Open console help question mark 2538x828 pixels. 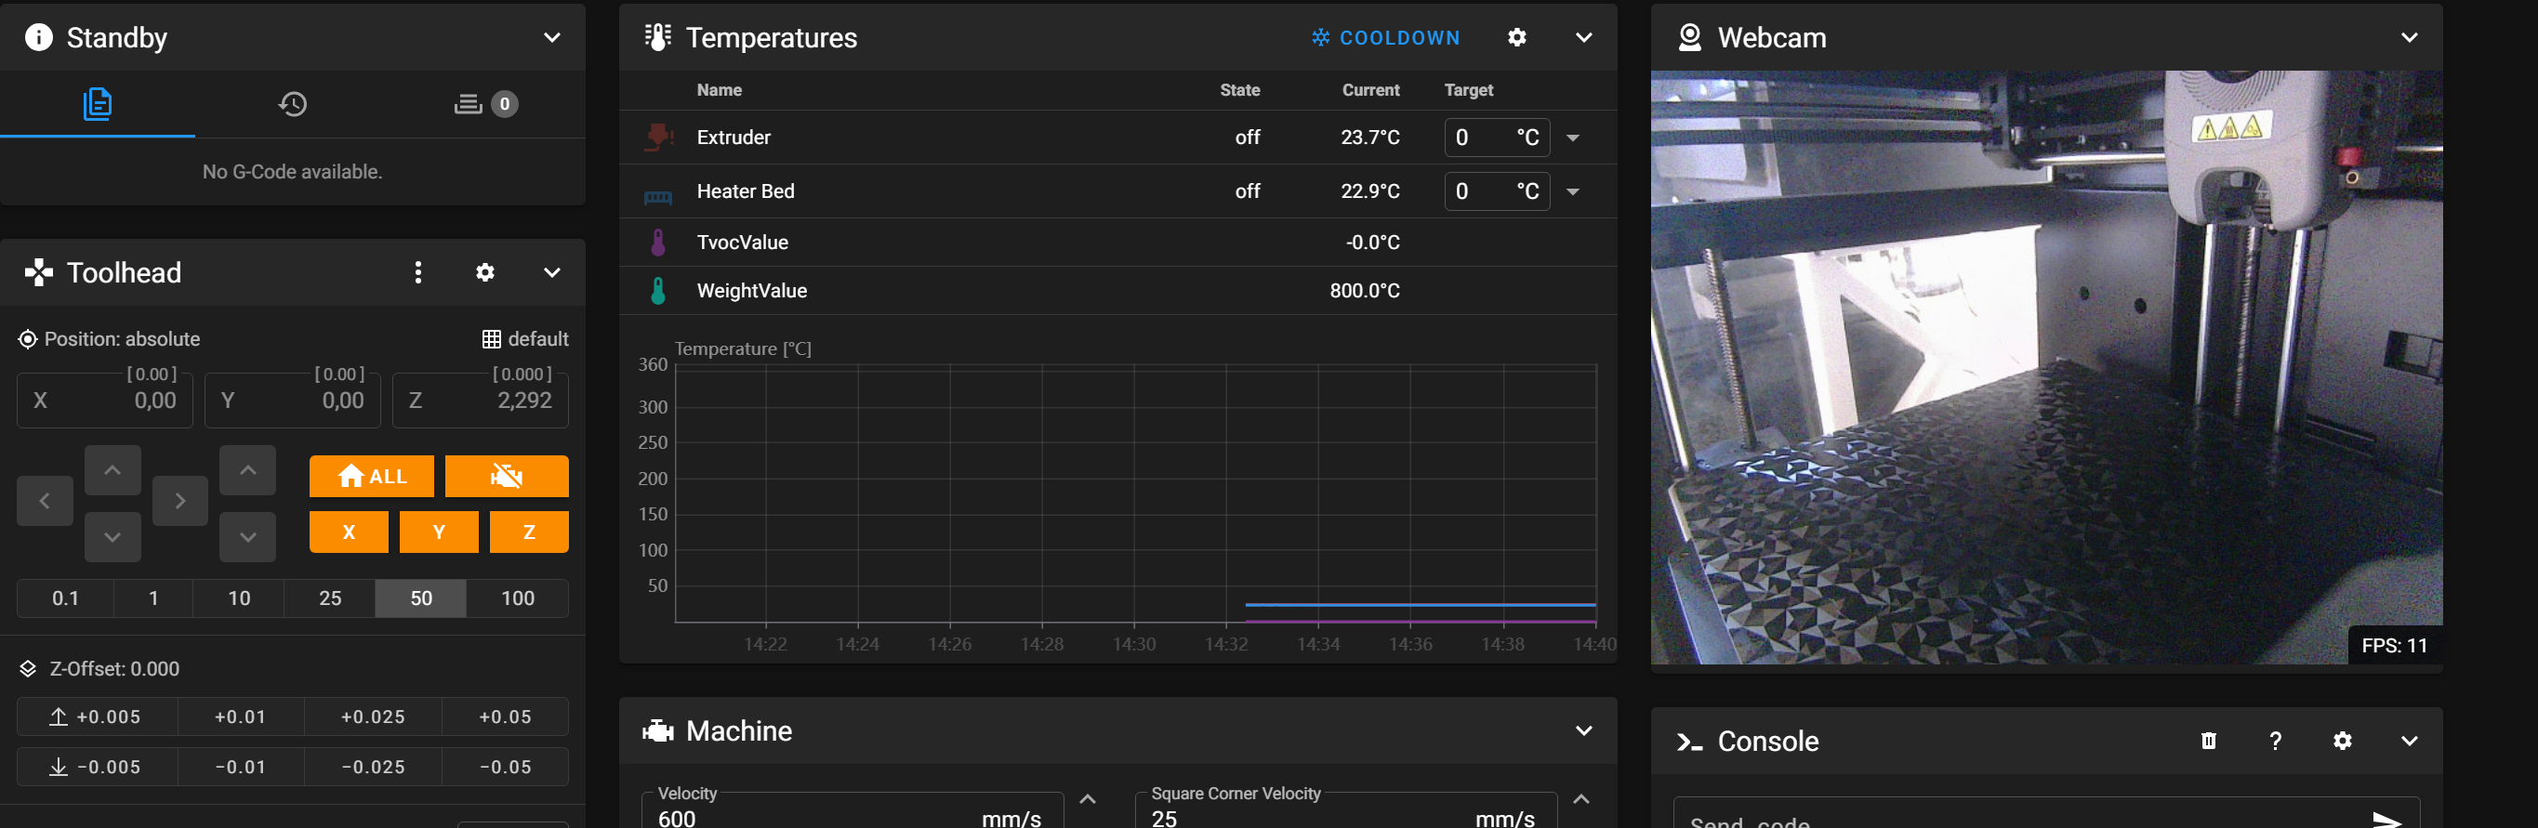click(2276, 741)
